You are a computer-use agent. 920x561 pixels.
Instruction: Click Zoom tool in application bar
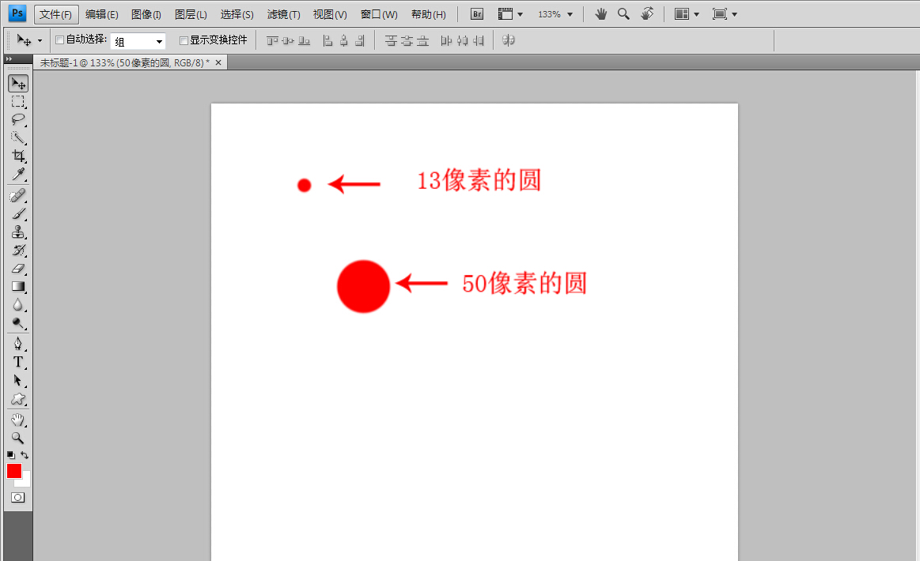(623, 14)
